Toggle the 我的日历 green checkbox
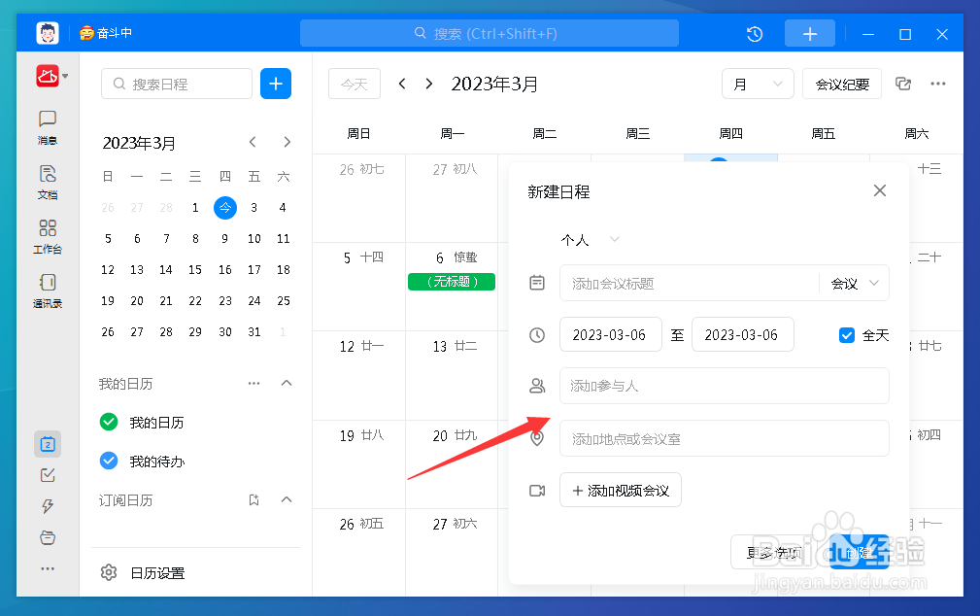980x616 pixels. coord(109,422)
